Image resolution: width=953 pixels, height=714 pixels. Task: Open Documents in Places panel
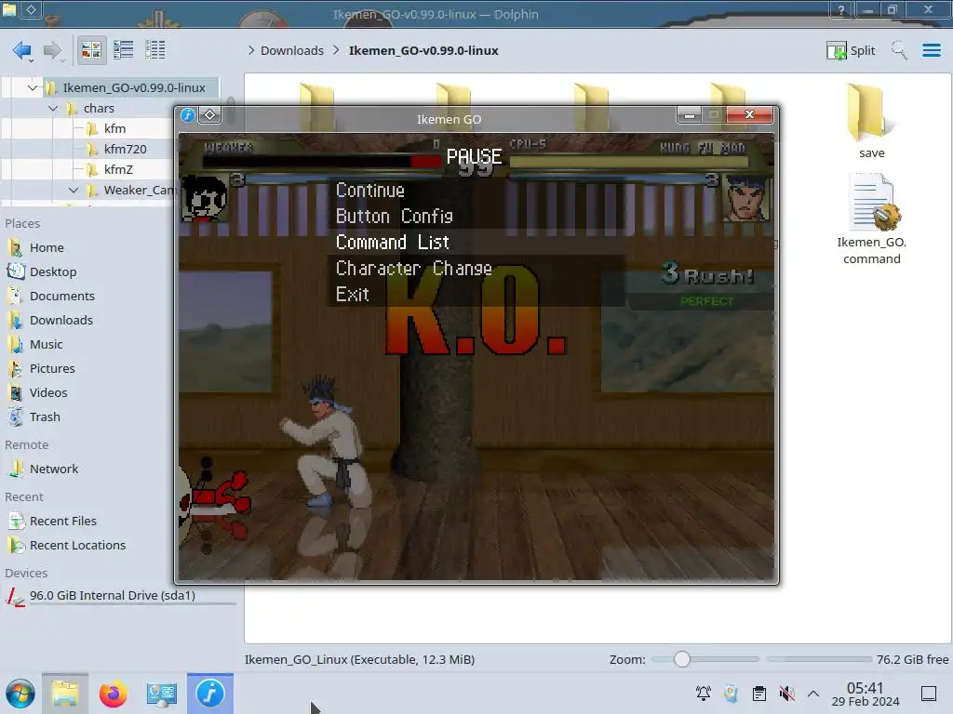click(x=62, y=297)
